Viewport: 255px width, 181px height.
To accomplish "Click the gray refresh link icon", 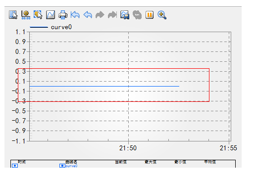I will [137, 15].
